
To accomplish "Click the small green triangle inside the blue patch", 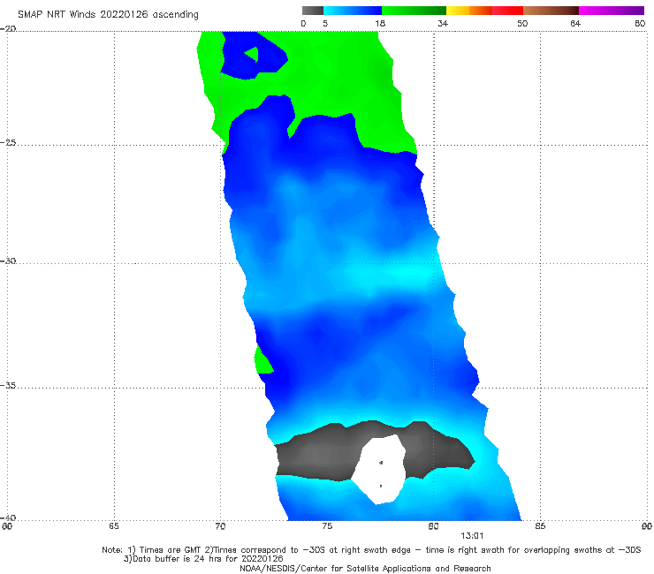I will [x=253, y=54].
